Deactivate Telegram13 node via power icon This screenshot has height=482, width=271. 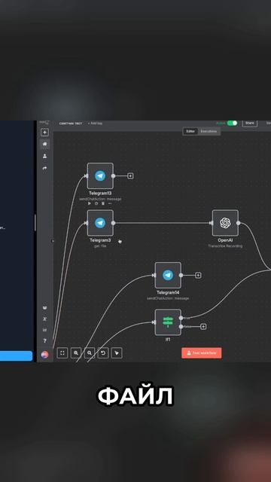point(96,203)
